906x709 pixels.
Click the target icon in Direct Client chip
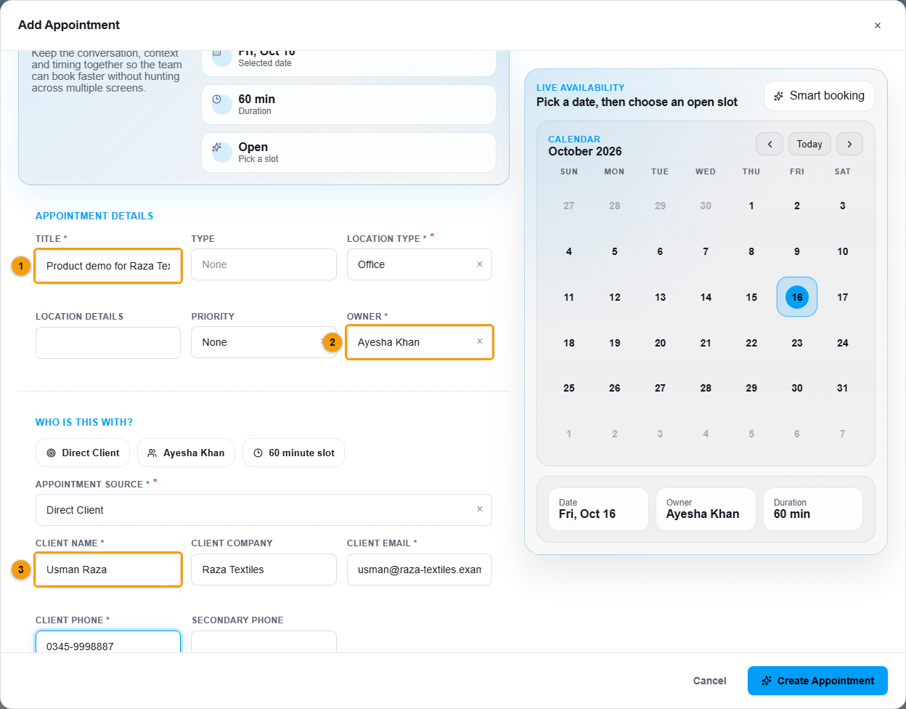tap(51, 453)
